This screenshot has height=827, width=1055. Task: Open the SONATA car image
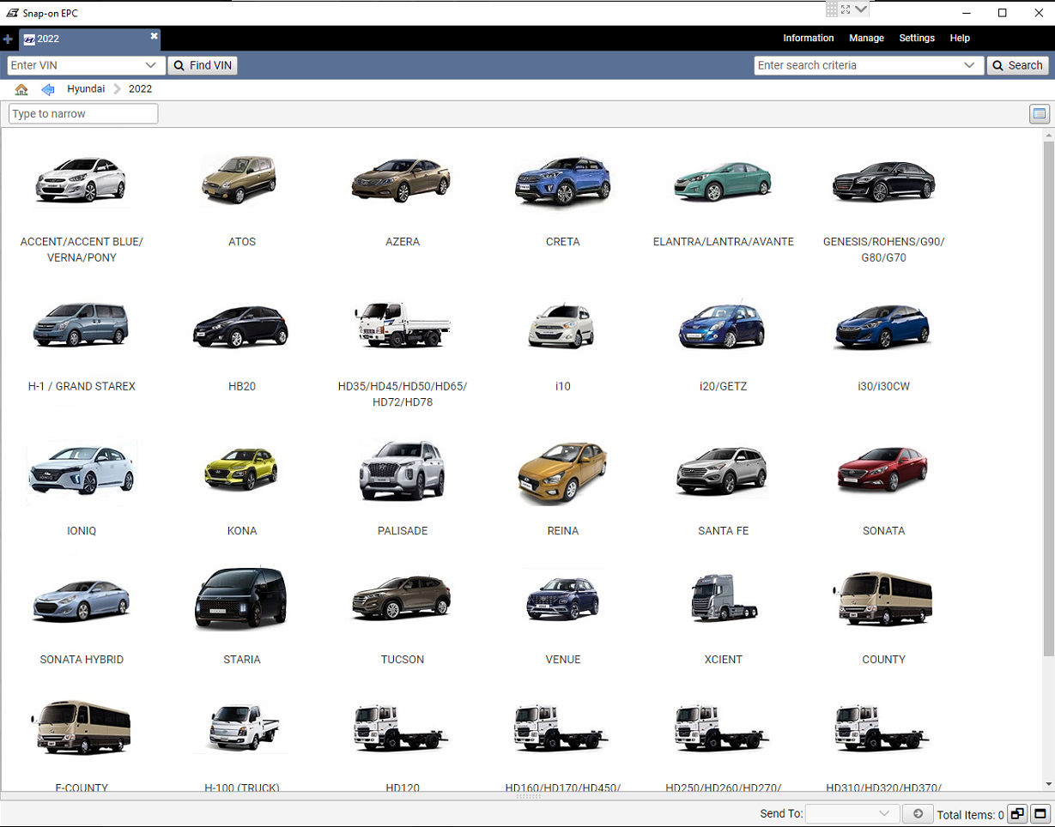pos(883,471)
